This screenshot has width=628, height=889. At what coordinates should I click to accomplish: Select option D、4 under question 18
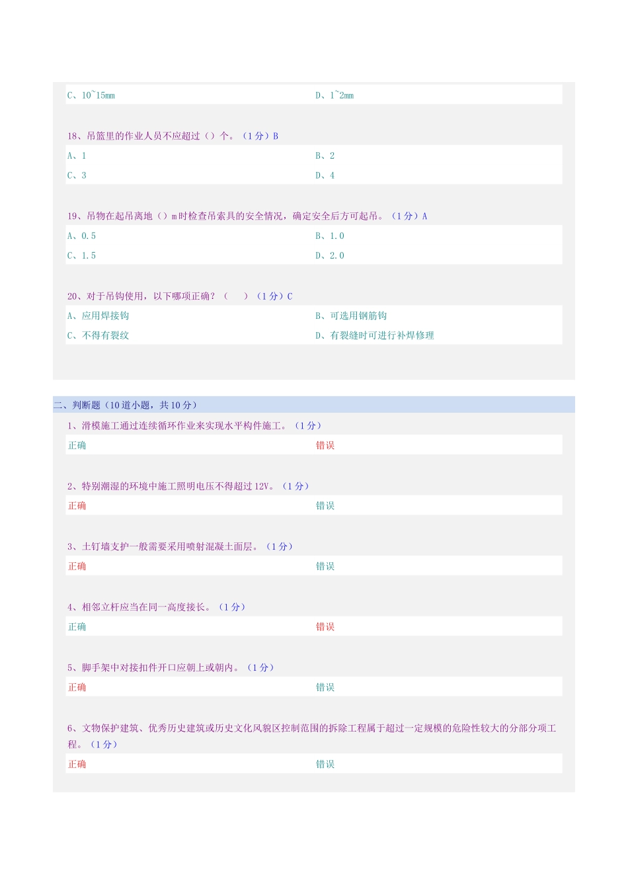325,176
